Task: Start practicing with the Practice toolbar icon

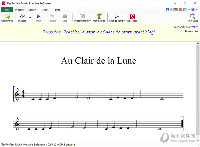Action: [22, 18]
